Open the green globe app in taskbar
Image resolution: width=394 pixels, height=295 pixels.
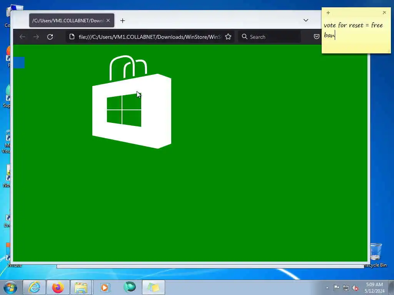(130, 287)
